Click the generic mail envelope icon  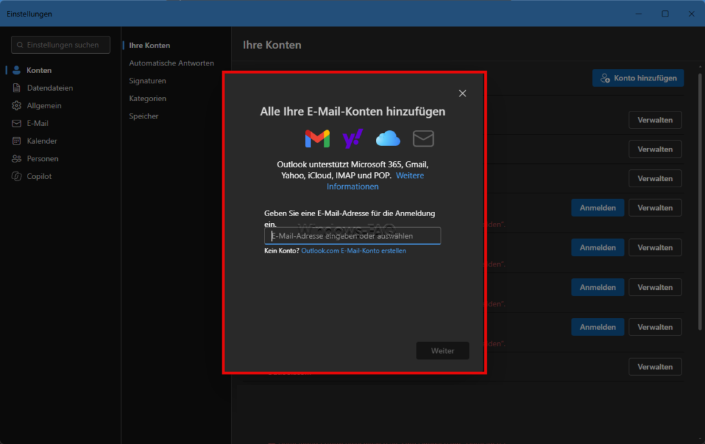coord(423,138)
